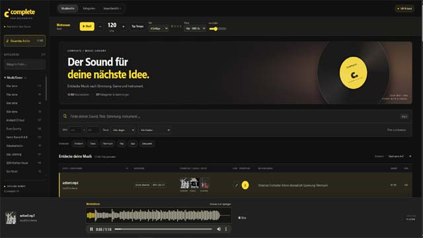
Task: Click the 120 BPM tempo value
Action: [112, 25]
